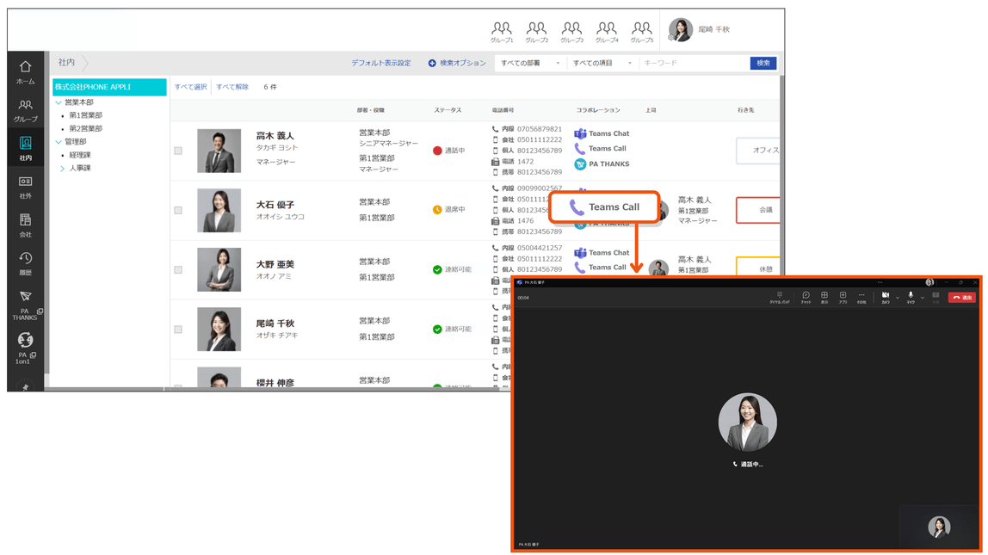
Task: Open アプリ in the Teams call toolbar
Action: point(843,298)
